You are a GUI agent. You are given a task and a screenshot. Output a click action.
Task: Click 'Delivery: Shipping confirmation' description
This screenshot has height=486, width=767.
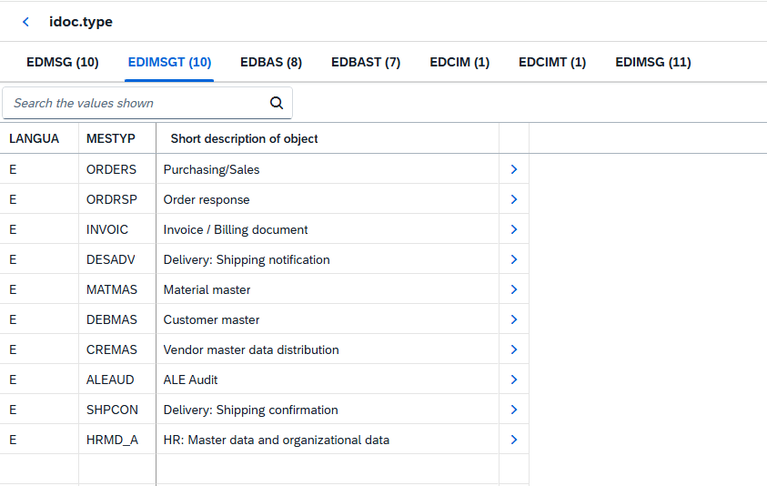coord(250,410)
